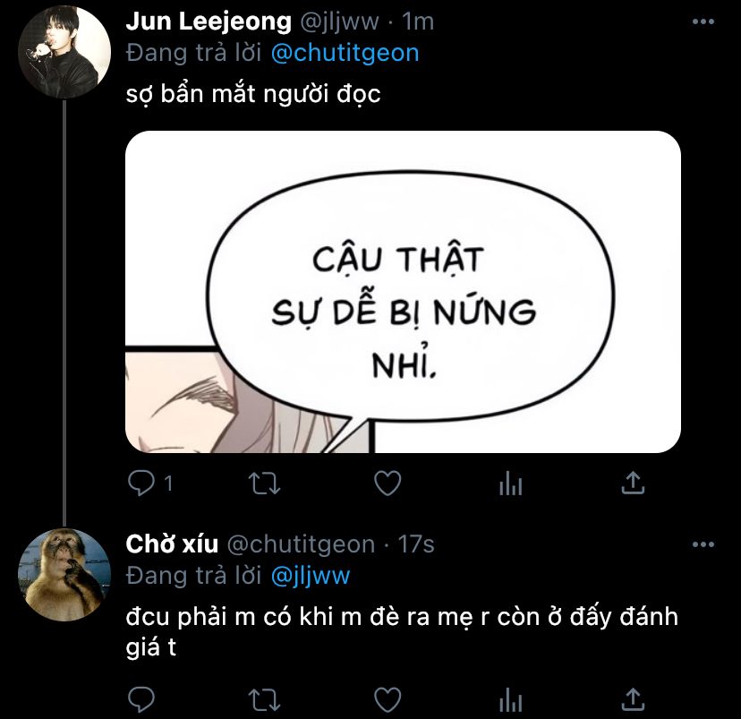Screen dimensions: 741x719
Task: Open more options for Jun Leejeong's tweet
Action: (x=703, y=21)
